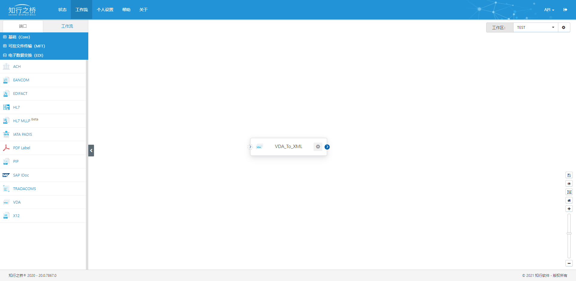The width and height of the screenshot is (576, 281).
Task: Open the 状态 menu
Action: (62, 10)
